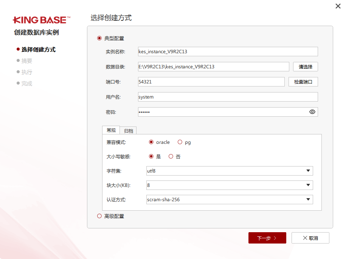
Task: Close the installer dialog window
Action: tap(338, 6)
